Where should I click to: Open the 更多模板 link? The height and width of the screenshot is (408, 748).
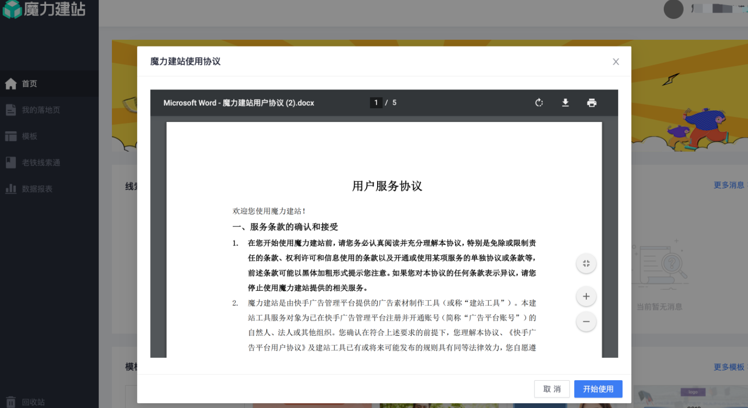[x=729, y=367]
